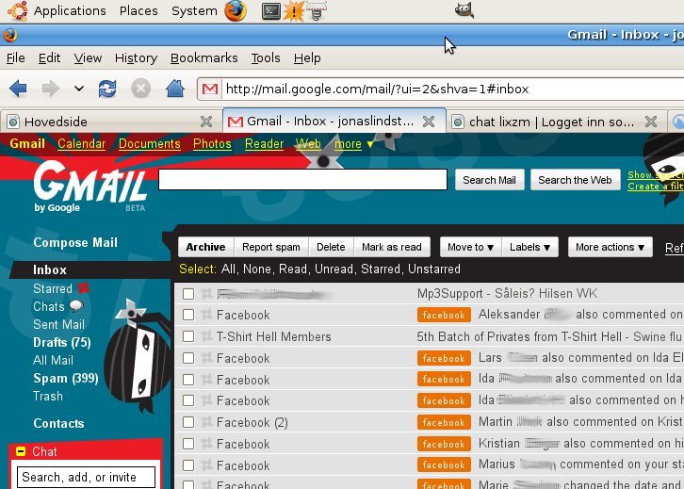Click Report spam button

click(x=271, y=247)
